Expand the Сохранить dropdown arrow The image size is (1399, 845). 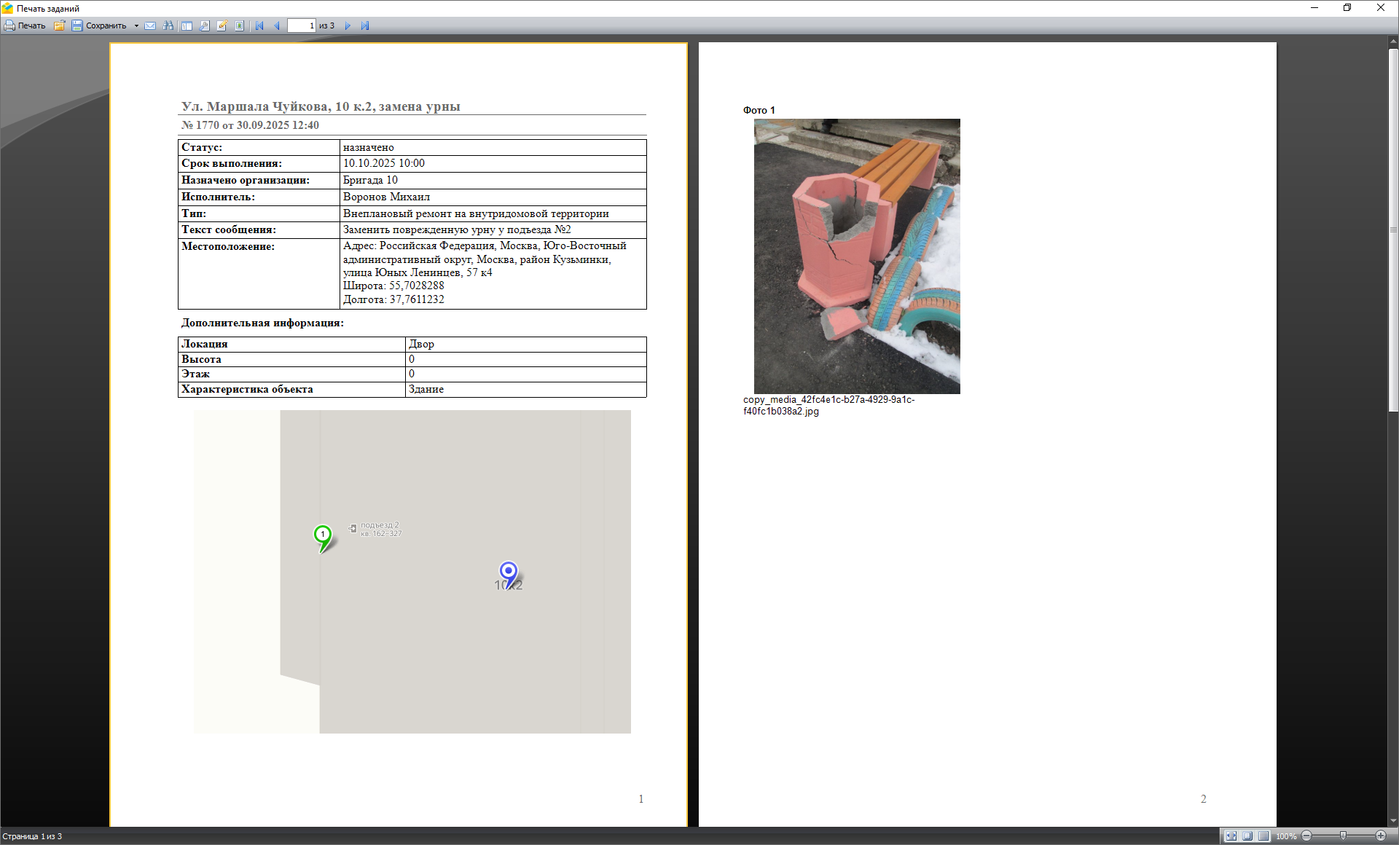click(136, 25)
